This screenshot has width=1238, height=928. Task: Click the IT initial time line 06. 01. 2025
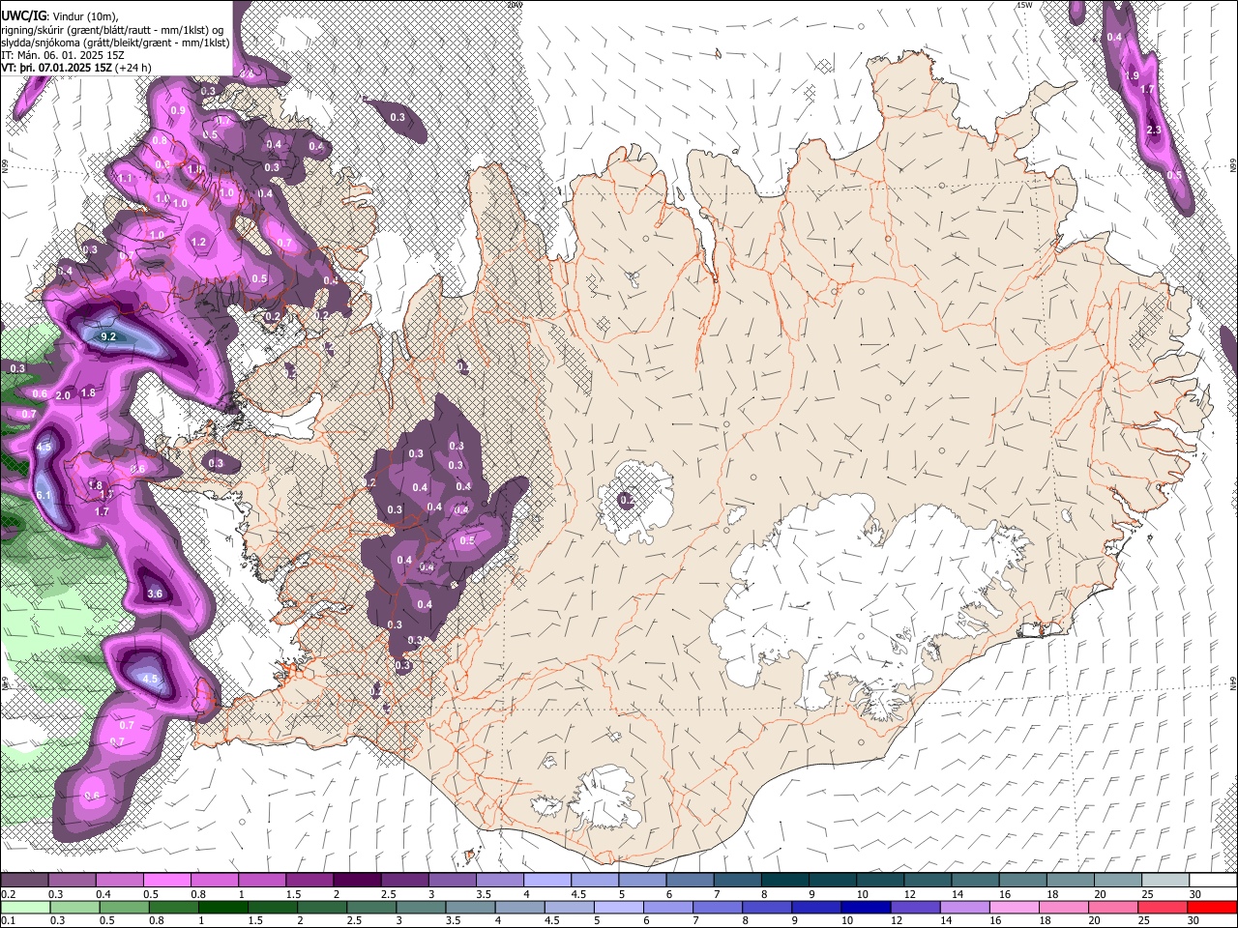click(x=63, y=55)
